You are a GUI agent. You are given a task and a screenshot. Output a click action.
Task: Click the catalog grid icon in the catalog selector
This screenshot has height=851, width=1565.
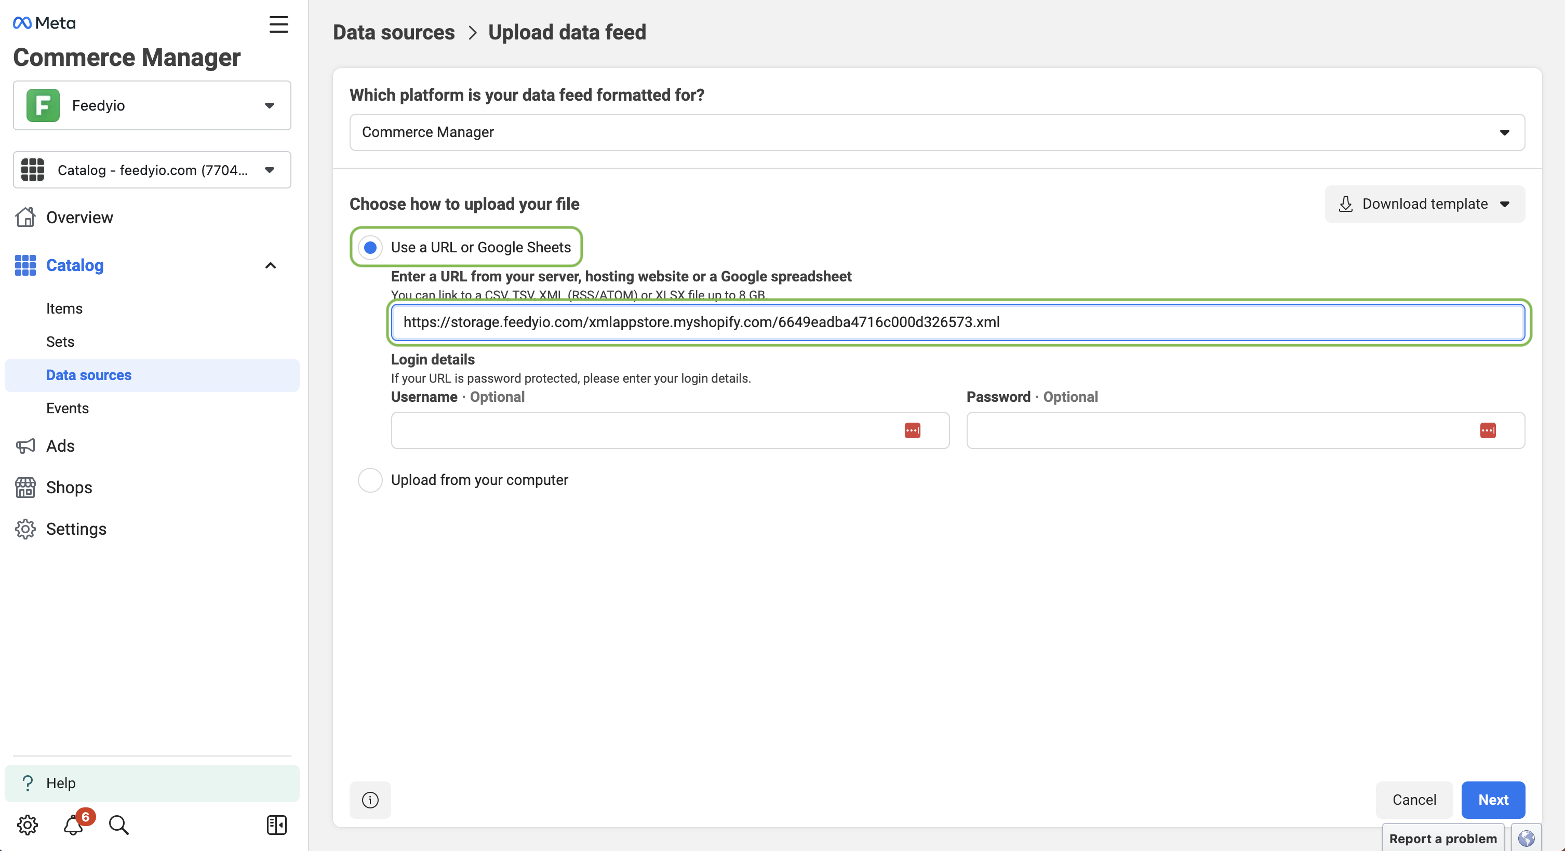point(33,169)
